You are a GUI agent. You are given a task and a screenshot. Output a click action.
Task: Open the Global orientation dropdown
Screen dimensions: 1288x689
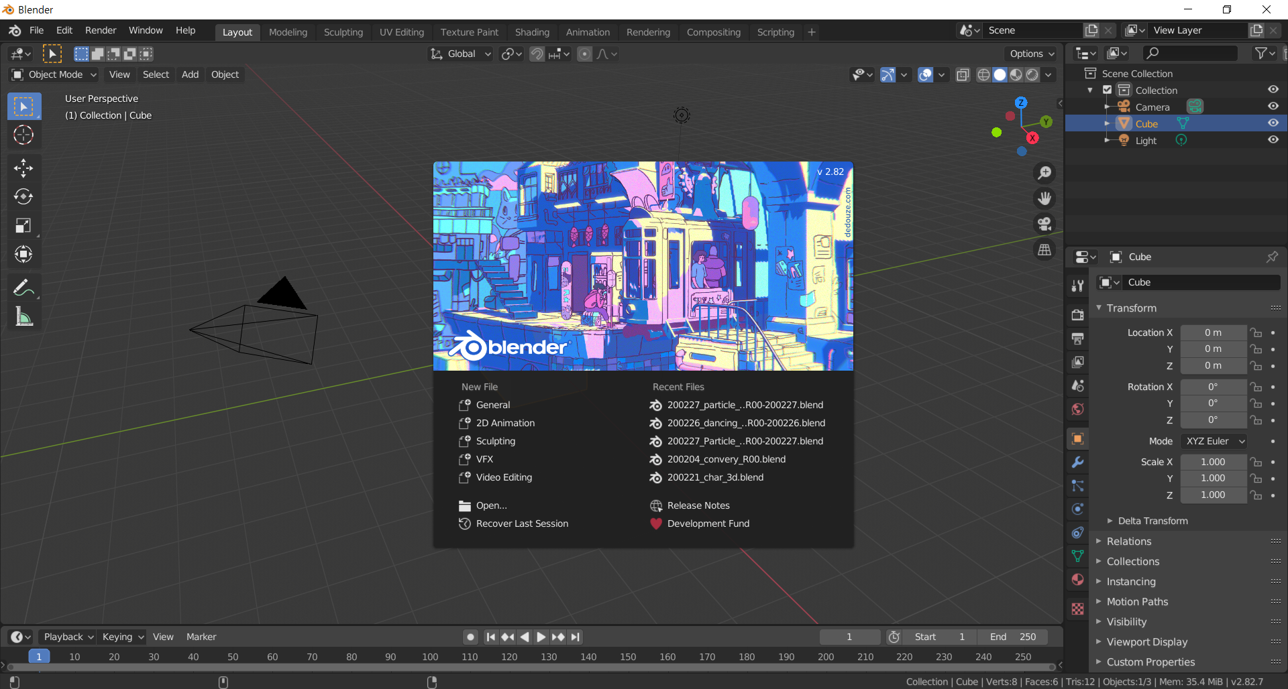(x=462, y=54)
